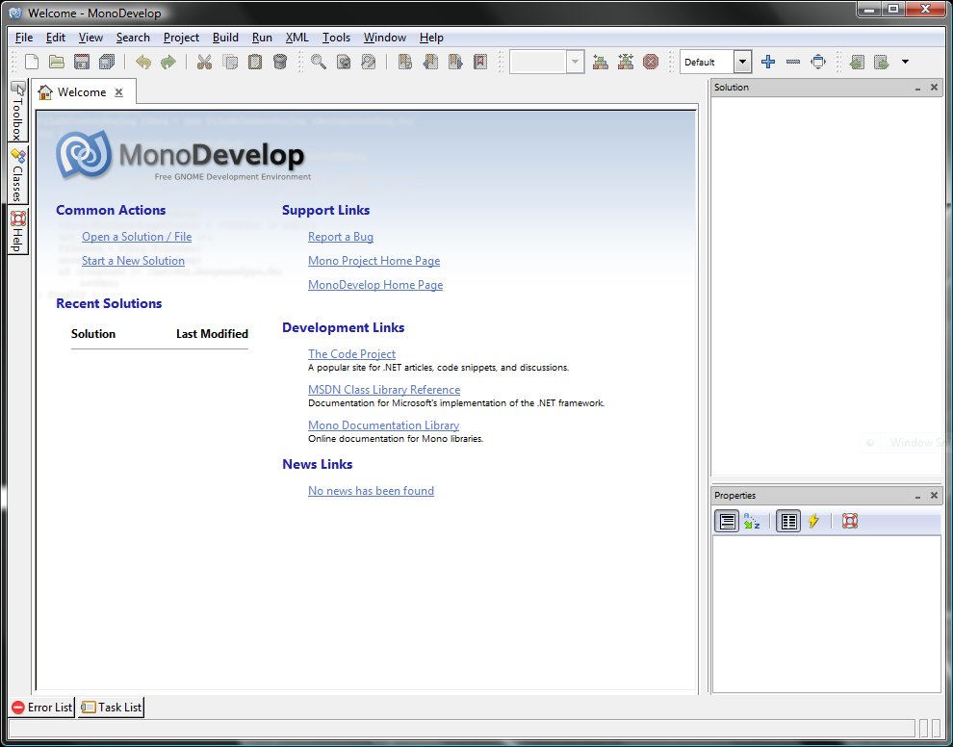
Task: Open the Window menu
Action: coord(385,38)
